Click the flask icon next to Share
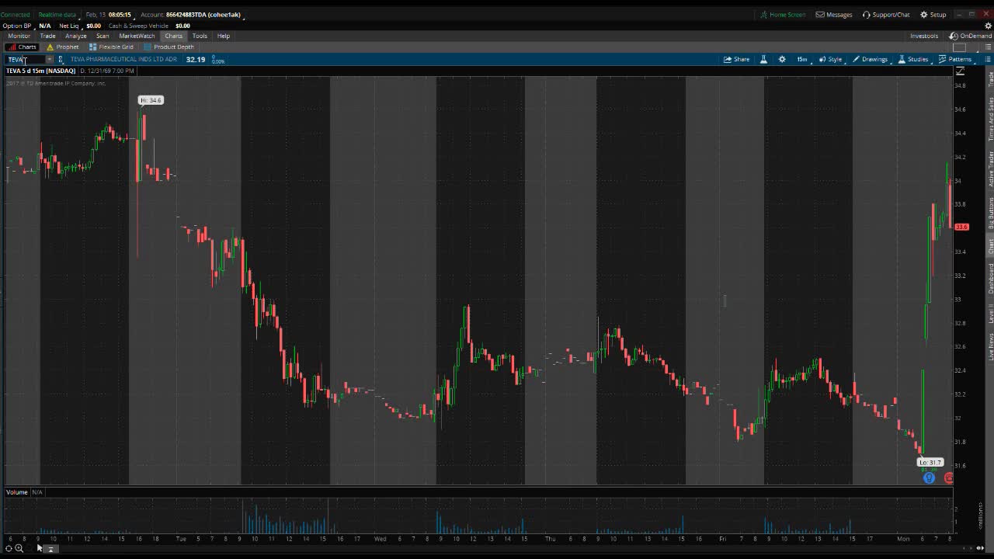 (763, 59)
